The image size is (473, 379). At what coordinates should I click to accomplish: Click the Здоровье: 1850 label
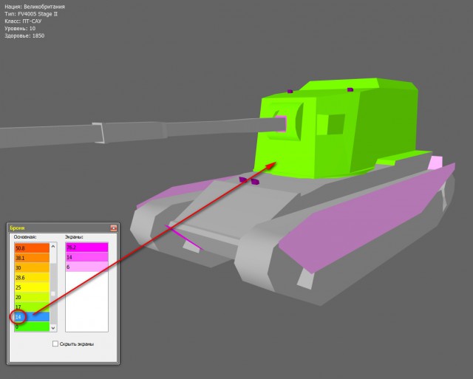(x=24, y=35)
